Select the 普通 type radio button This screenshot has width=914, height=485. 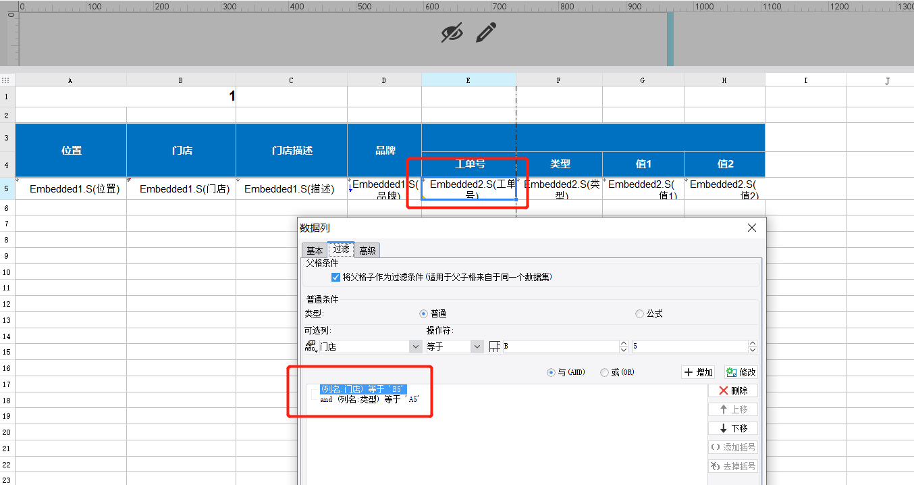click(x=423, y=313)
